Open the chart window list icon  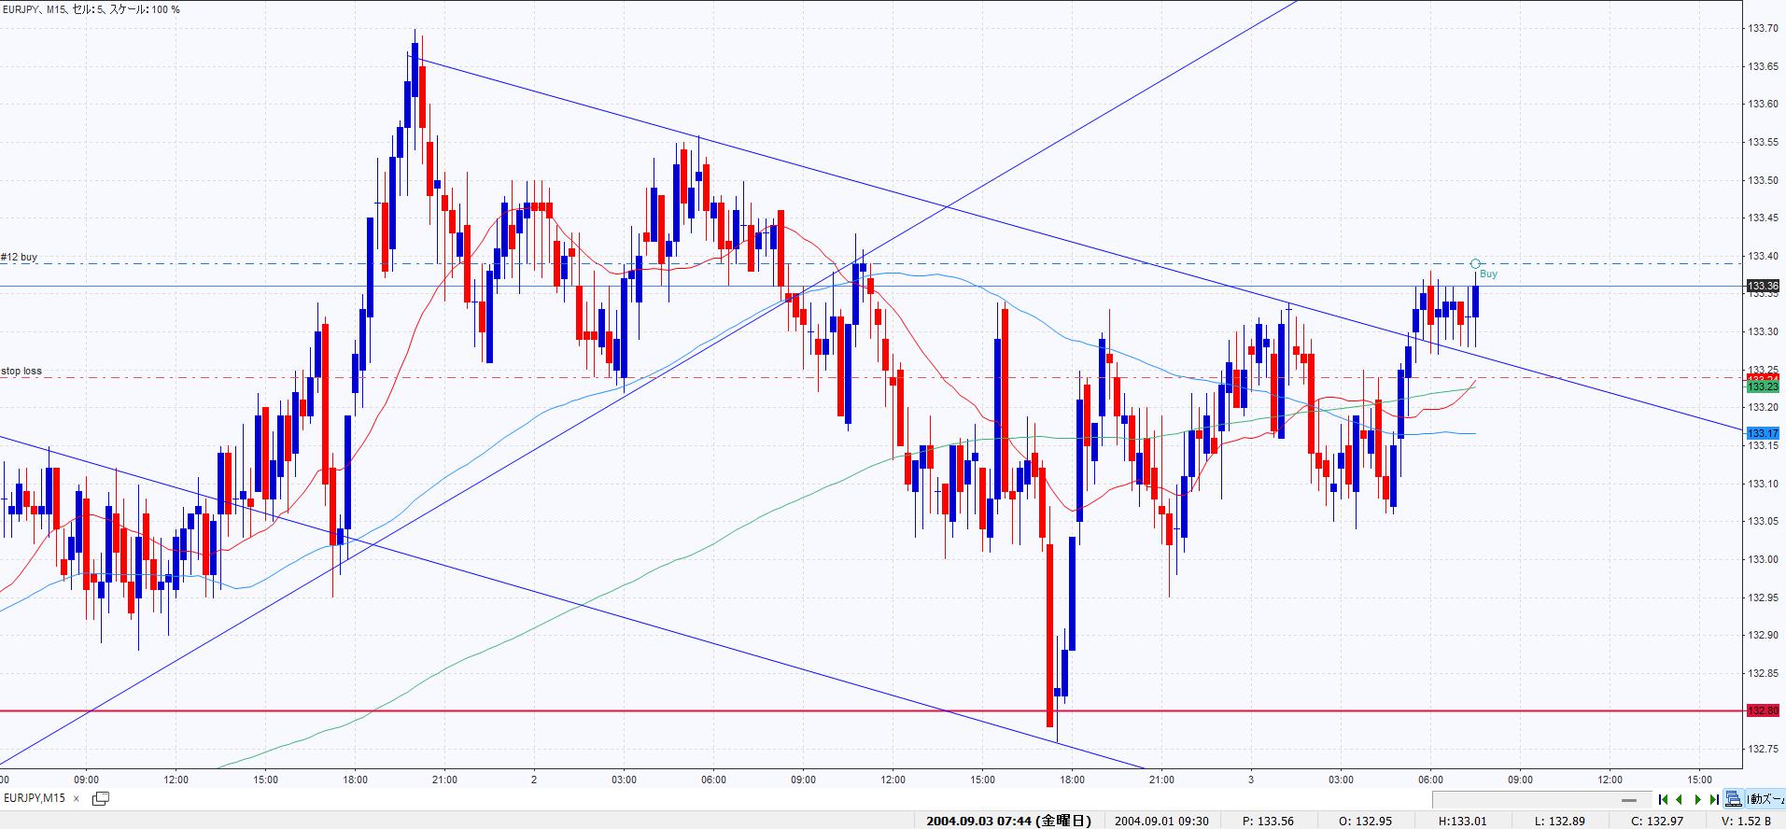coord(101,798)
